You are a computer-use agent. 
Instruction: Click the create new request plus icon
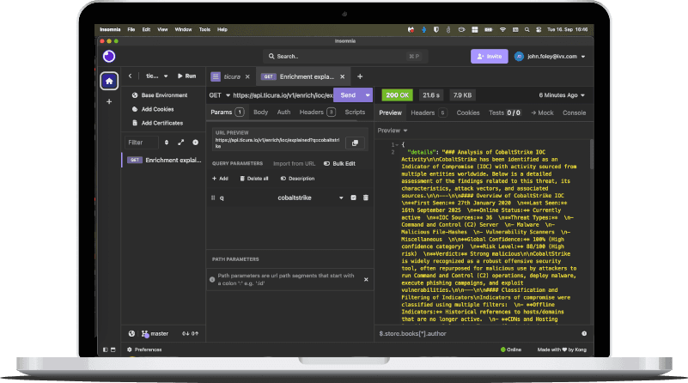195,142
